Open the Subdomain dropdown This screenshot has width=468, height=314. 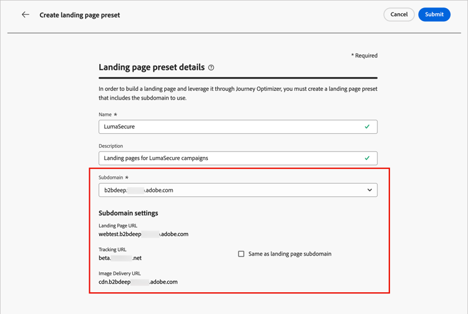tap(238, 190)
